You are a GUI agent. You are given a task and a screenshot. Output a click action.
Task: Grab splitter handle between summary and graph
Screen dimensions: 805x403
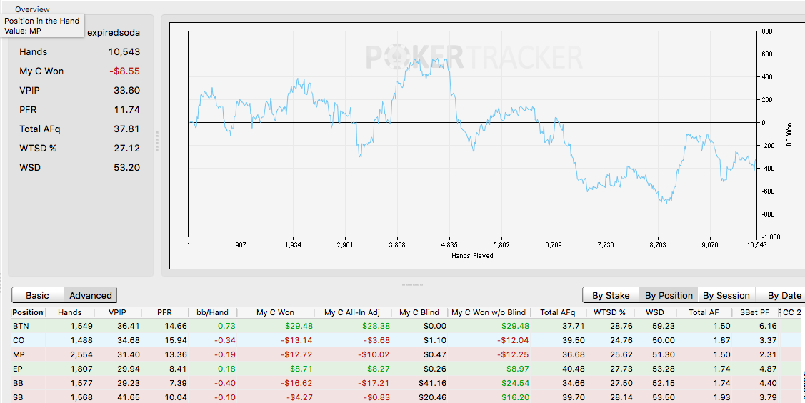pyautogui.click(x=158, y=141)
